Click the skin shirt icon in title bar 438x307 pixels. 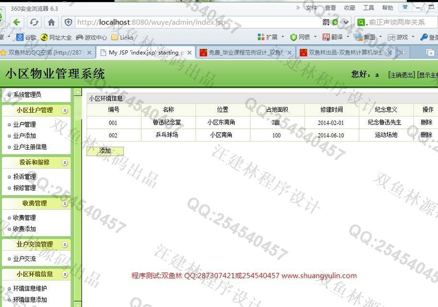[405, 7]
